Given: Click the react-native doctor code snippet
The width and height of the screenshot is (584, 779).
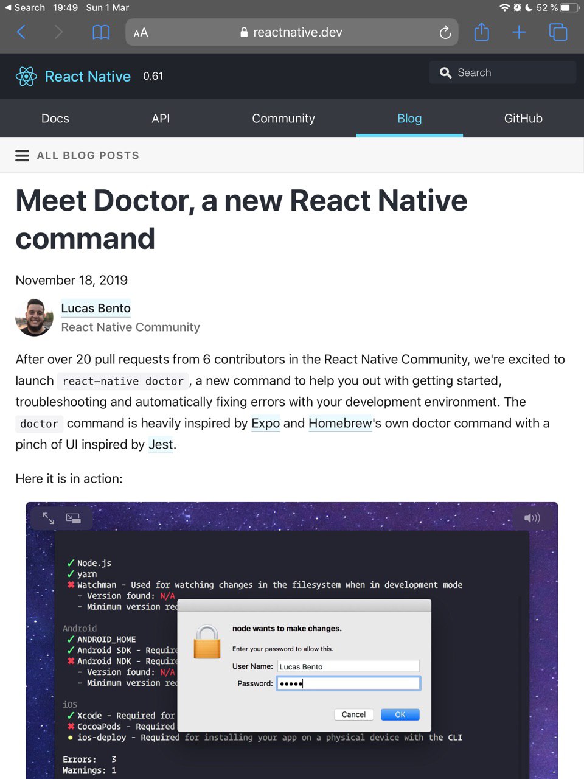Looking at the screenshot, I should pyautogui.click(x=123, y=382).
